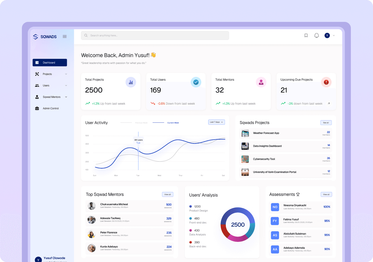Expand the Projects sidebar chevron
The height and width of the screenshot is (262, 373).
[x=66, y=74]
